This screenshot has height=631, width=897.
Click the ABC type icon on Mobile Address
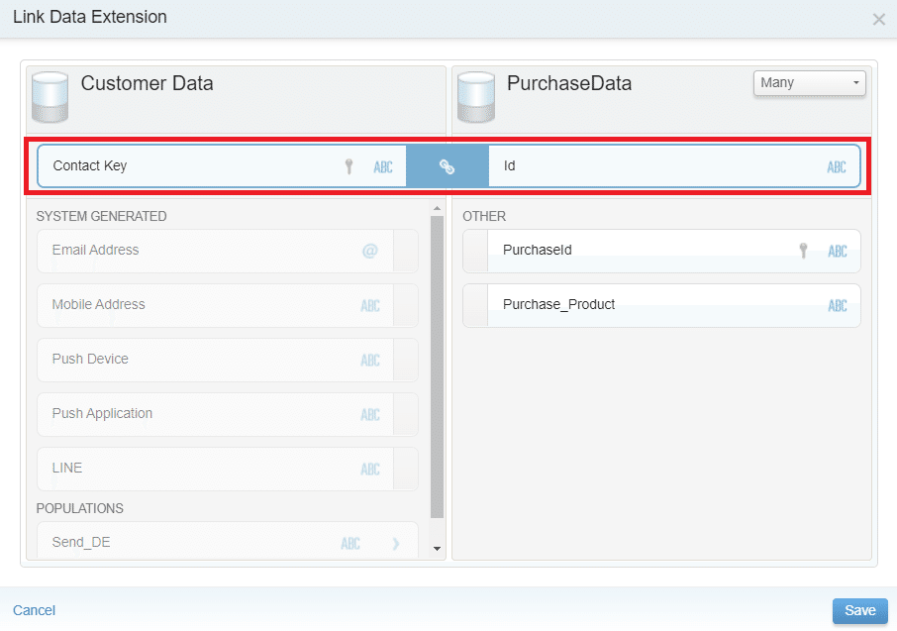click(370, 305)
